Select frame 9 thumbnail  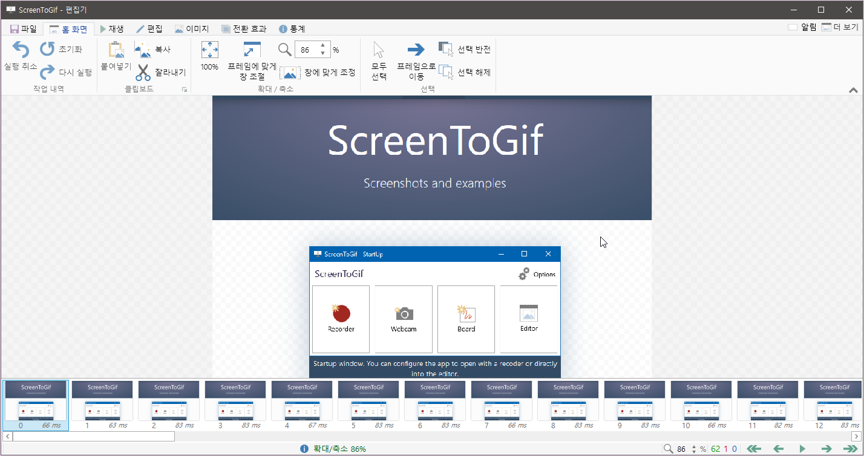pos(635,405)
